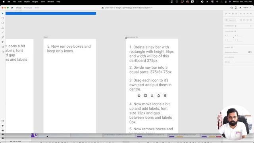Click the Align Left icon

(x=241, y=14)
